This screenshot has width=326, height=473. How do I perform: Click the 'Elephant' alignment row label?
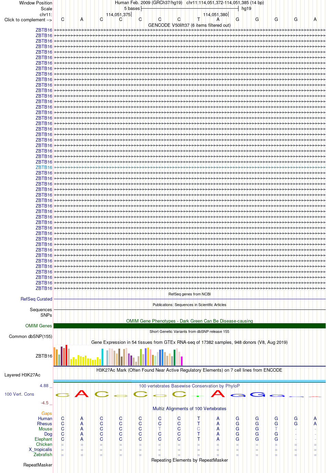(x=43, y=439)
